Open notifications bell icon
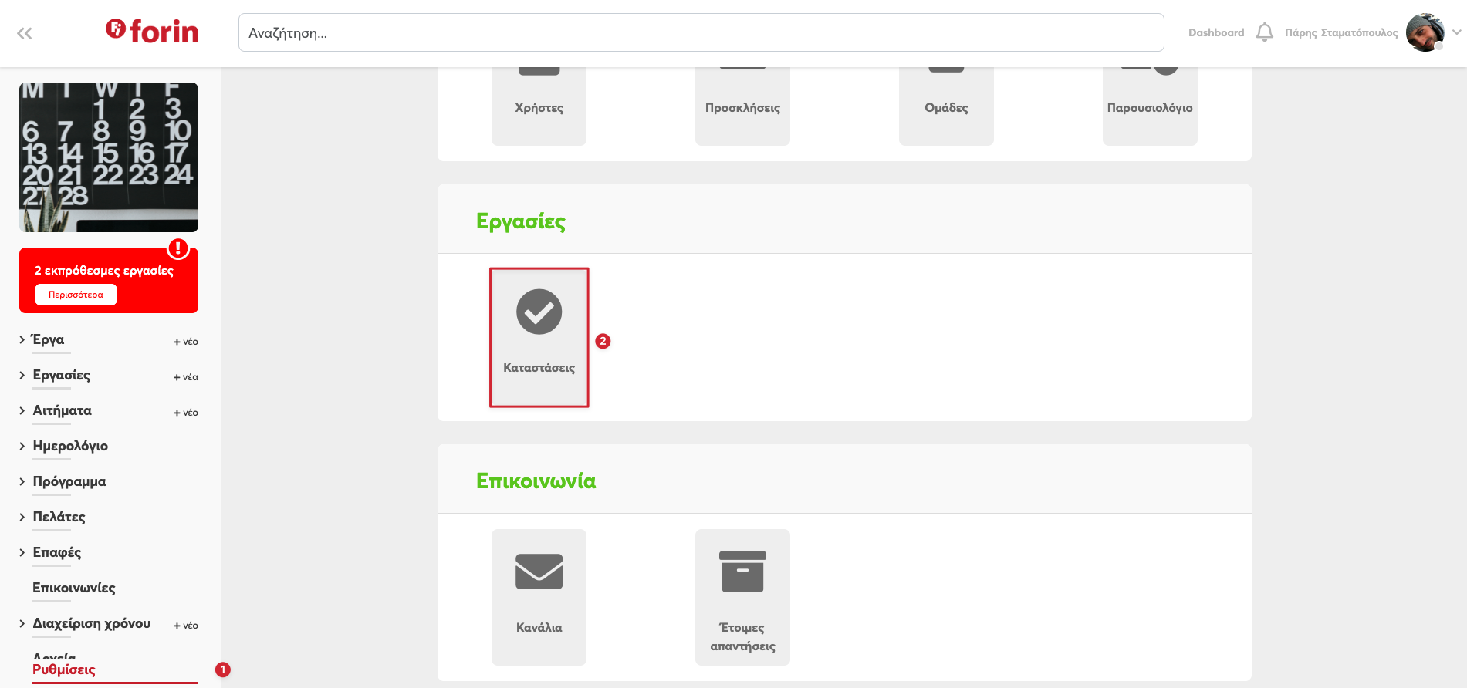 coord(1264,32)
